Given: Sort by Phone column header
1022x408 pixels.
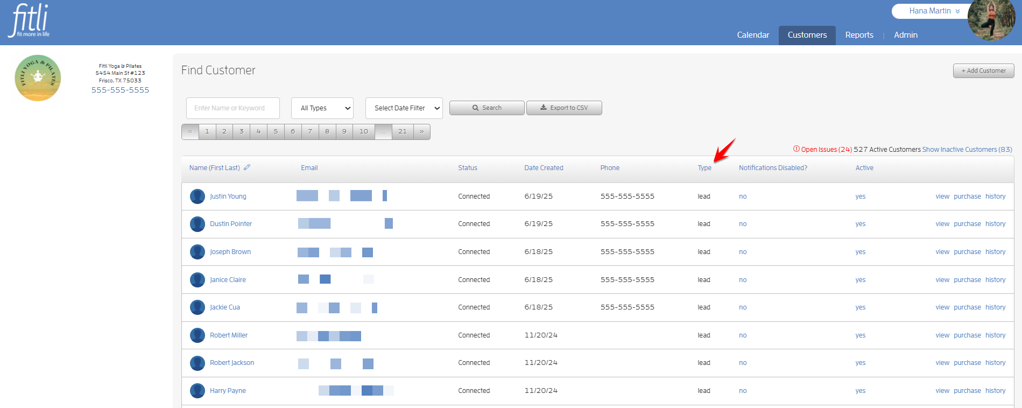Looking at the screenshot, I should pyautogui.click(x=610, y=168).
